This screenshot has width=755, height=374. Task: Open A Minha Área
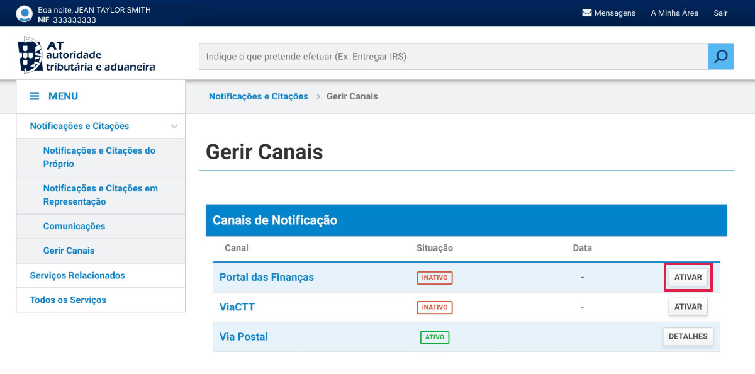pyautogui.click(x=674, y=13)
